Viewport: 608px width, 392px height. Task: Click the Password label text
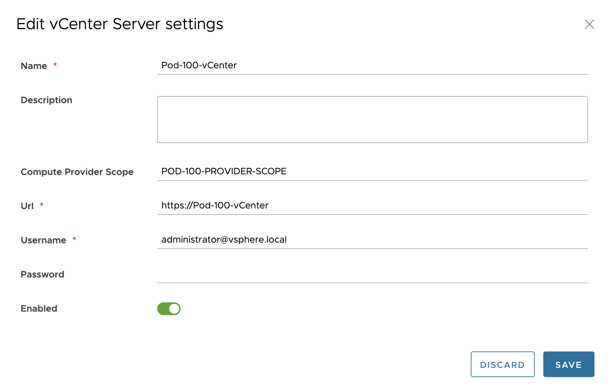[42, 275]
